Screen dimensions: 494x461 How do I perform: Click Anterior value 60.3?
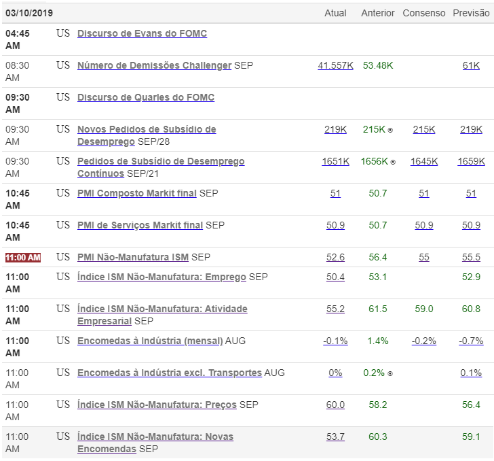tap(378, 437)
